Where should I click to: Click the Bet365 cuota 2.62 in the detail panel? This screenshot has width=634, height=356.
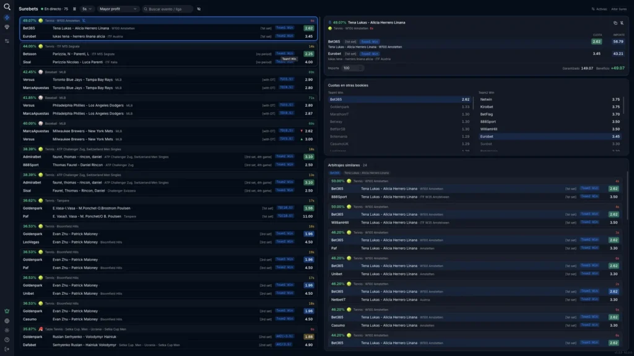(x=596, y=41)
